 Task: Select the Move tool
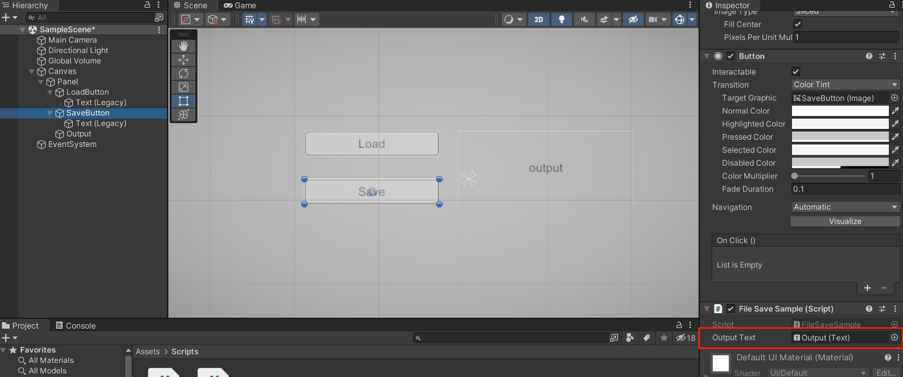[184, 60]
